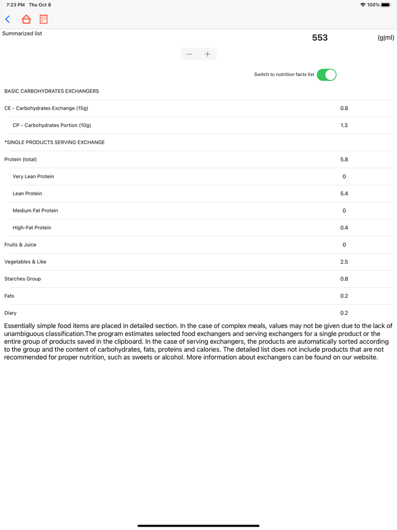Tap the minus stepper button
Viewport: 397px width, 530px height.
[189, 54]
